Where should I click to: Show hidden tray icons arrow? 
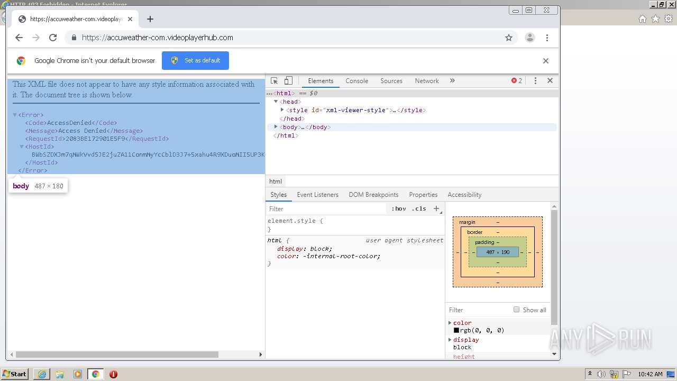tap(590, 374)
